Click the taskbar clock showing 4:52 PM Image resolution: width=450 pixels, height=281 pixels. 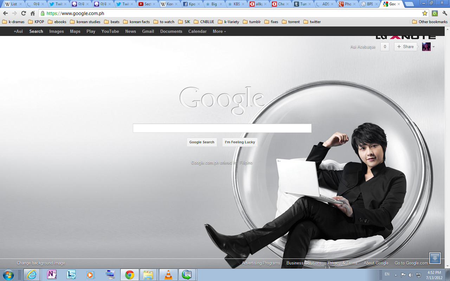(434, 275)
